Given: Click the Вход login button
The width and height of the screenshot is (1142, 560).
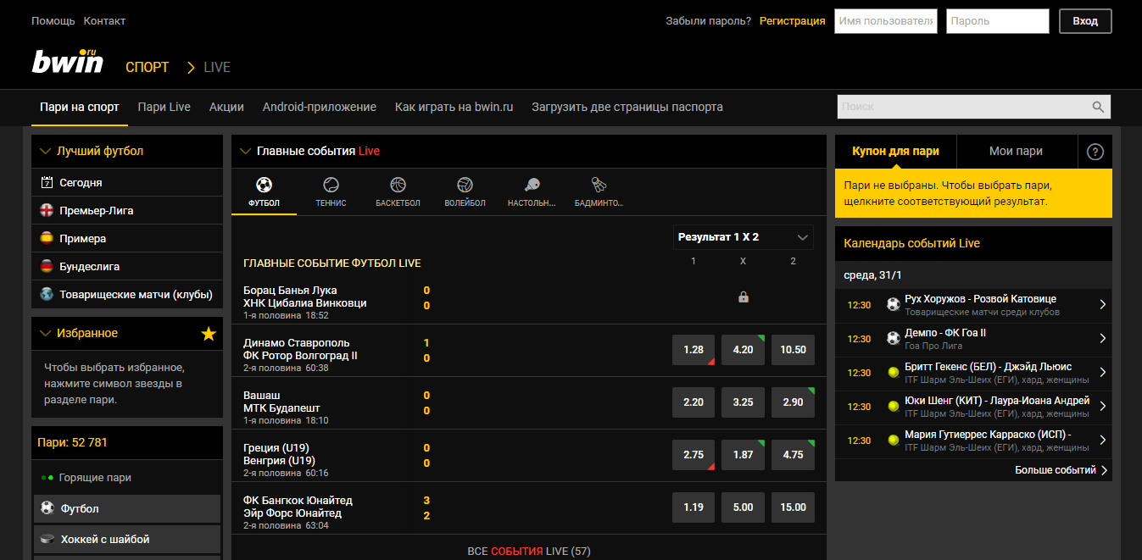Looking at the screenshot, I should (x=1085, y=21).
